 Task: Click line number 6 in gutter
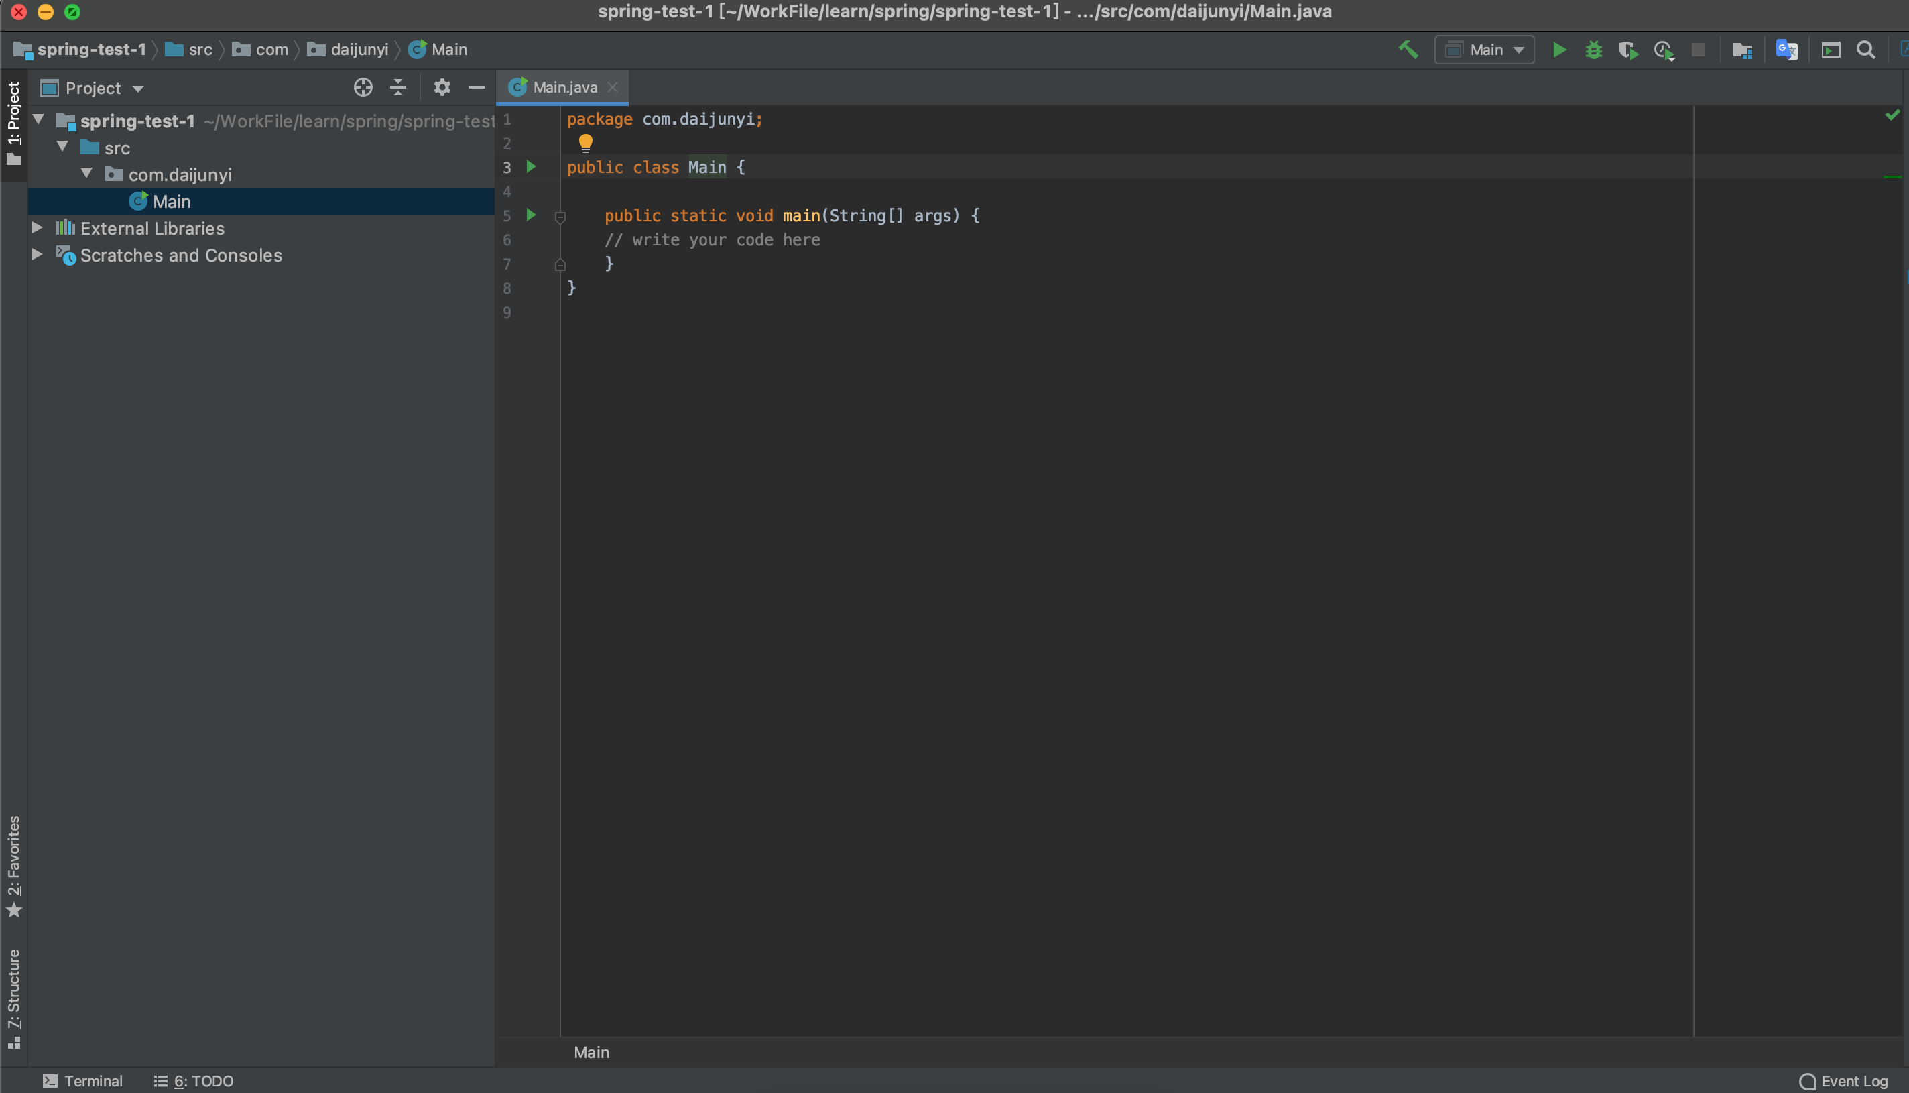507,240
